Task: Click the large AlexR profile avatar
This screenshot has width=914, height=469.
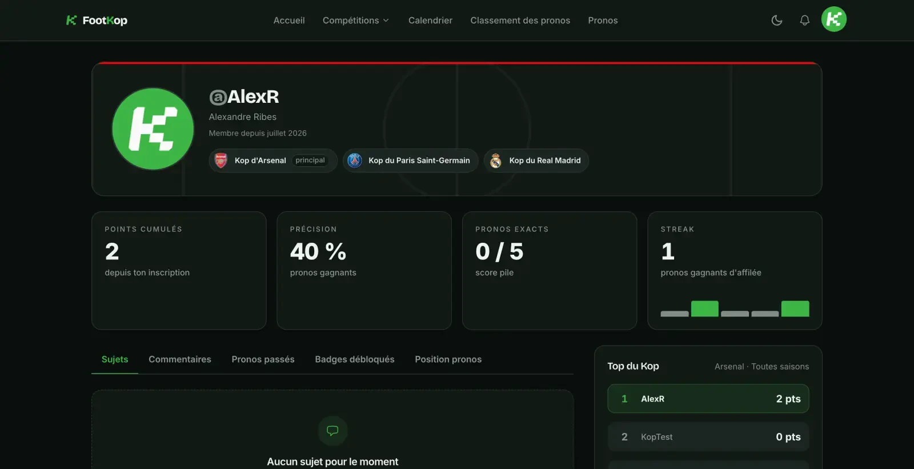Action: pos(153,129)
